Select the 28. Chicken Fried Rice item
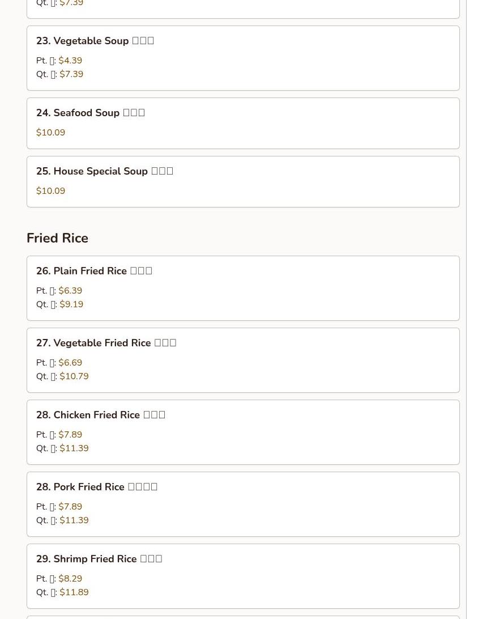478x619 pixels. [x=243, y=433]
